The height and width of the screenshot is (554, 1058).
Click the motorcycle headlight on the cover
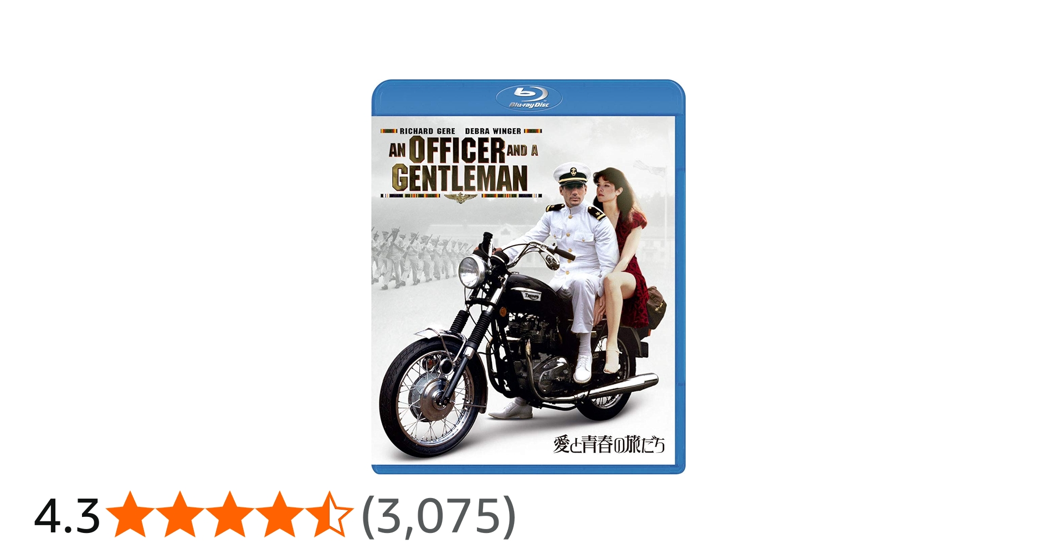click(x=471, y=271)
